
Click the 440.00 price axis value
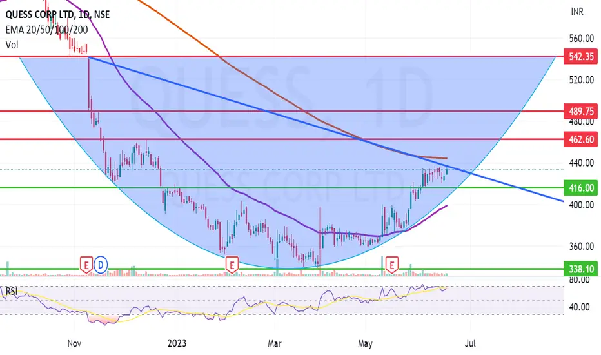pos(582,163)
